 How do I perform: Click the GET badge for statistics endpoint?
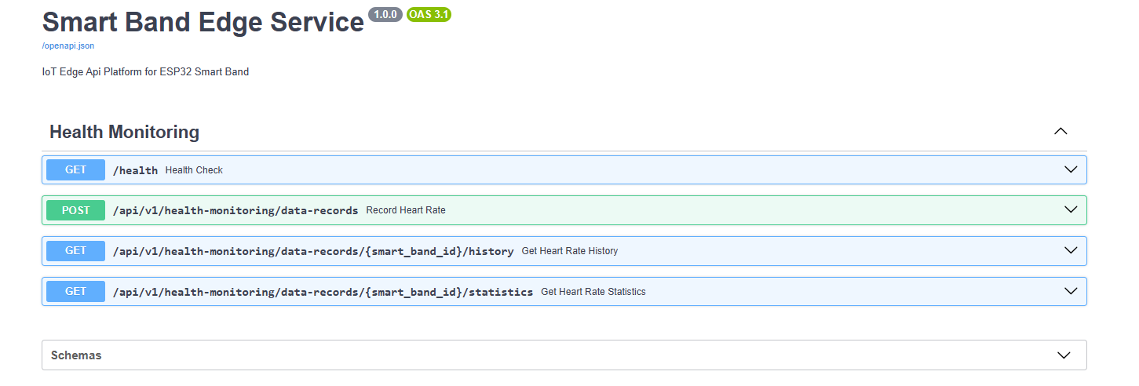coord(75,291)
